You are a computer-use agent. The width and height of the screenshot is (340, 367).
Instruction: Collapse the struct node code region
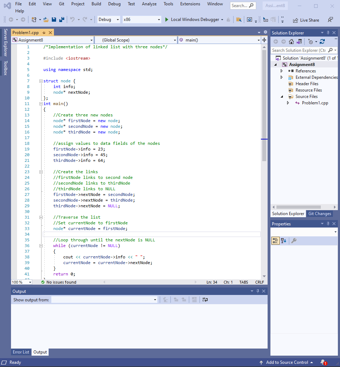[40, 81]
